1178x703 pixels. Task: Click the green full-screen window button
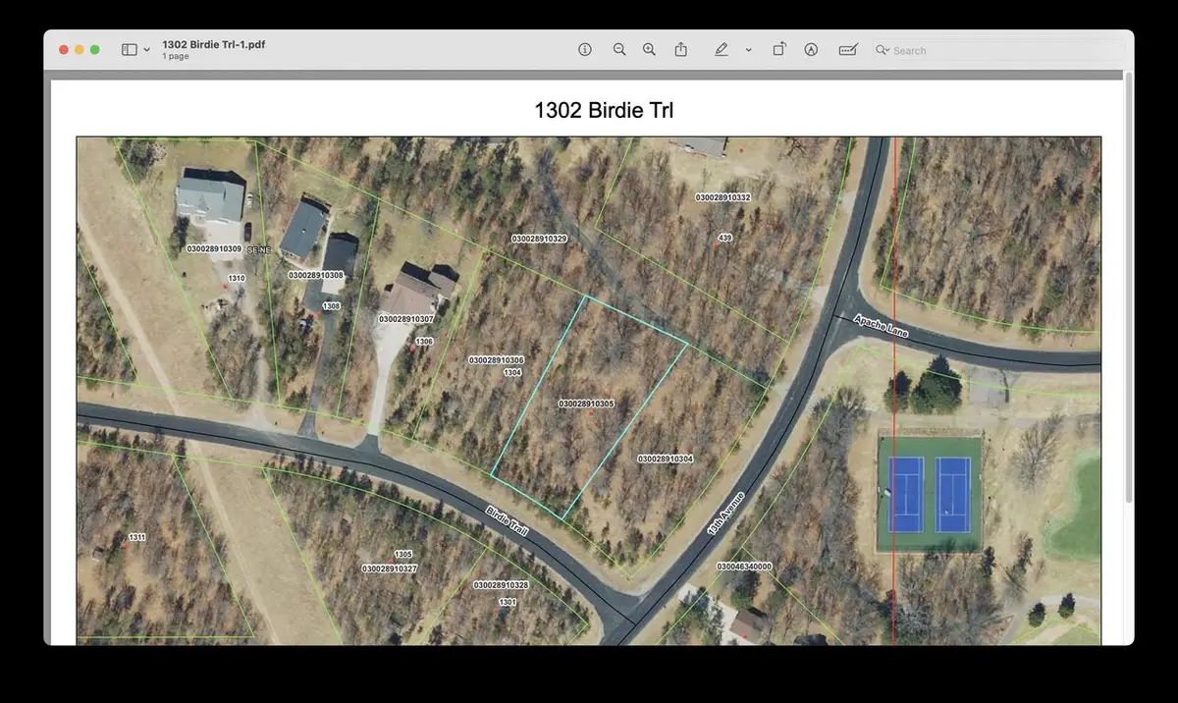[x=95, y=49]
